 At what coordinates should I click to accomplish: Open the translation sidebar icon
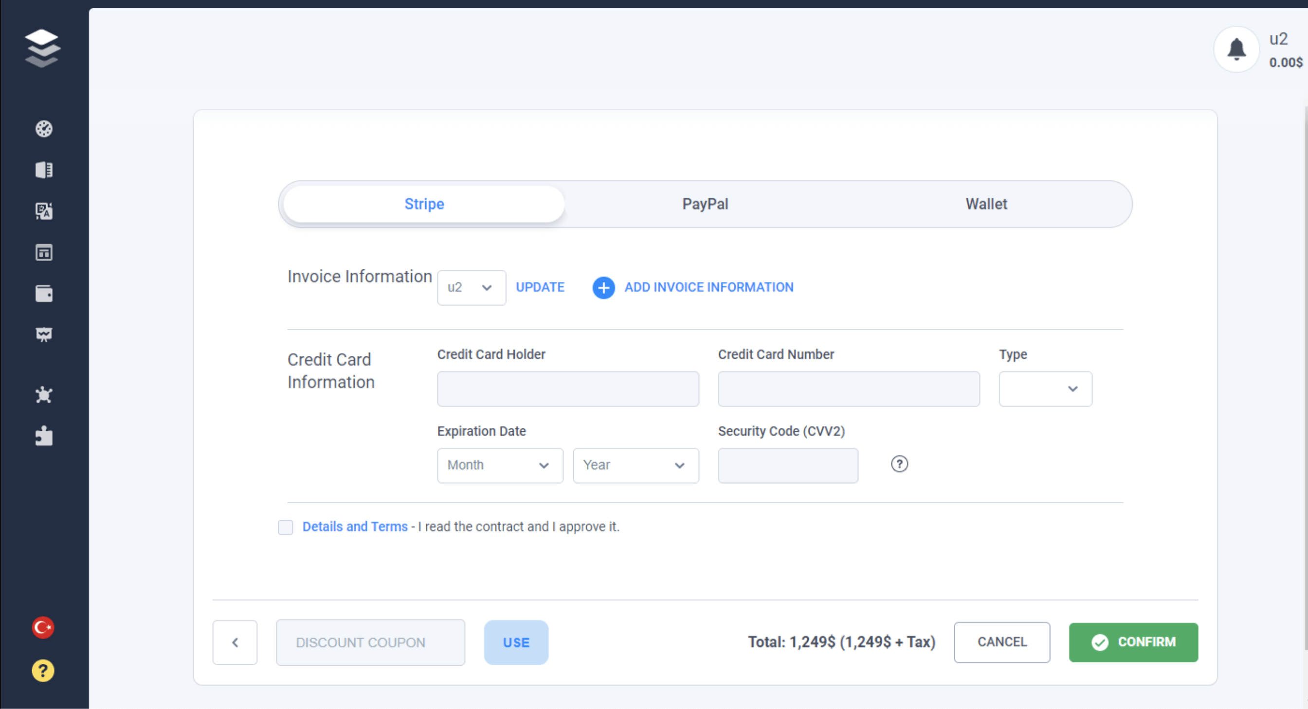coord(44,211)
